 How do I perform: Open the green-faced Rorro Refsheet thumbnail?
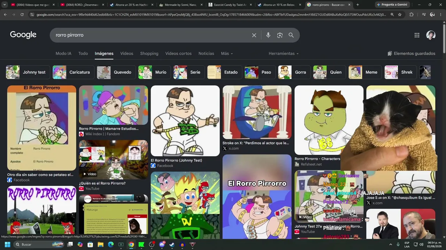coord(329,120)
